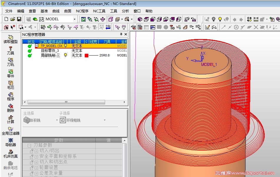
Task: Expand the 切入和切出点 parameter node
Action: [36, 162]
